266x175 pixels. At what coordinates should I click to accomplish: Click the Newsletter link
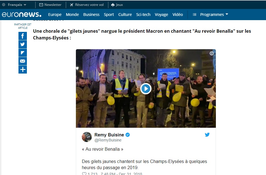pos(50,5)
